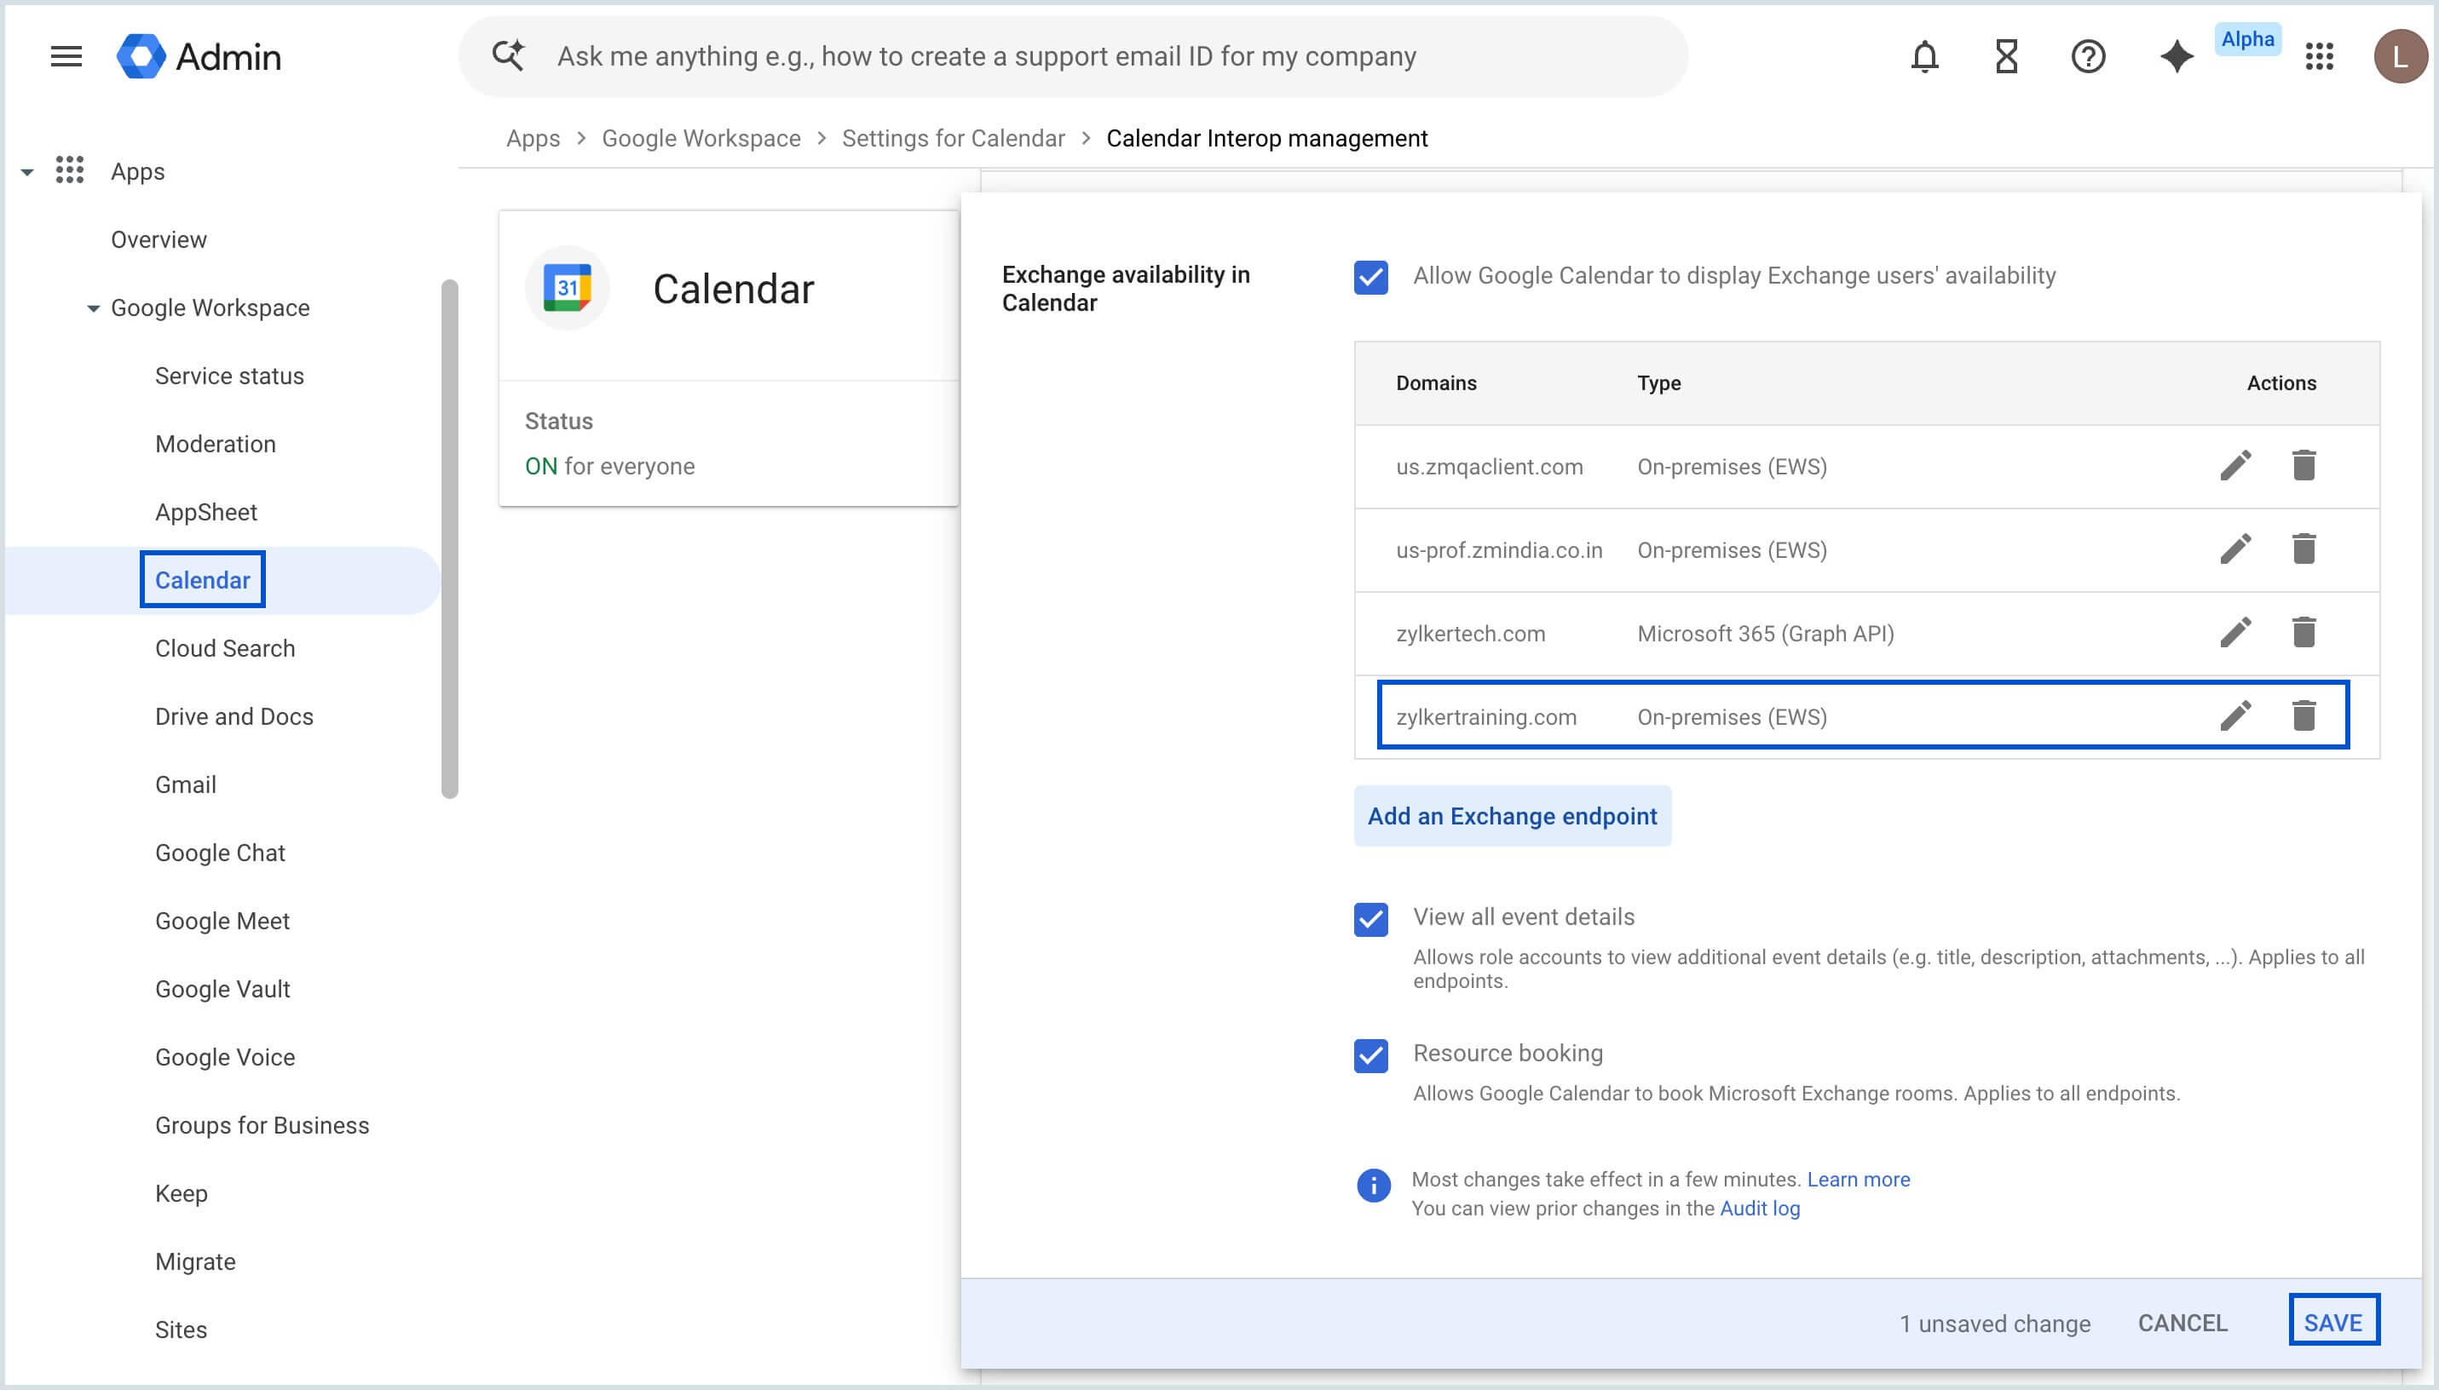Delete the us.zmqaclient.com endpoint
2439x1390 pixels.
2303,466
